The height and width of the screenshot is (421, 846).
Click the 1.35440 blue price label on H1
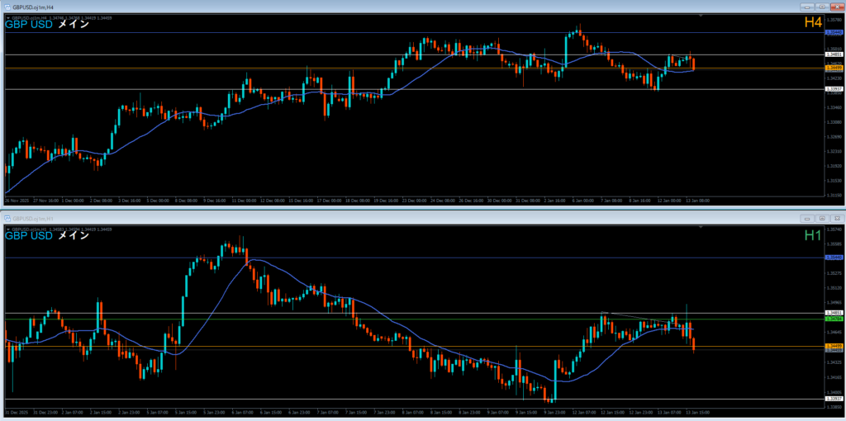point(833,258)
